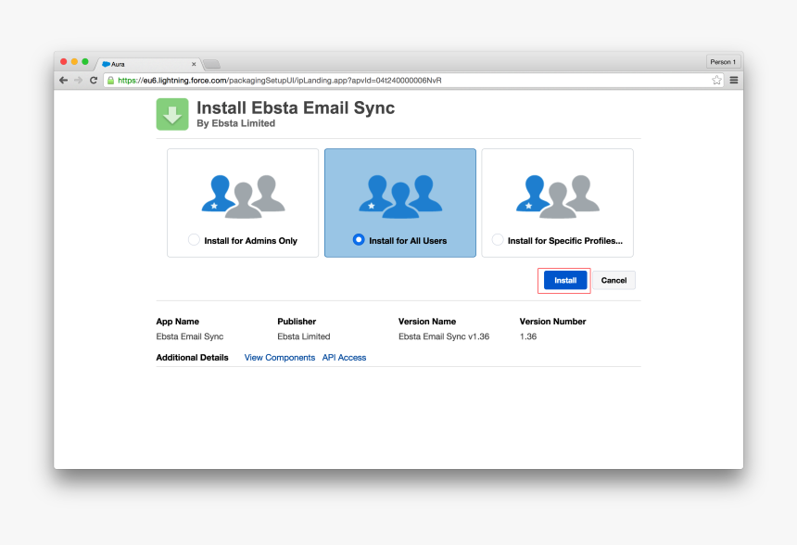Click the red close window button

[x=64, y=61]
